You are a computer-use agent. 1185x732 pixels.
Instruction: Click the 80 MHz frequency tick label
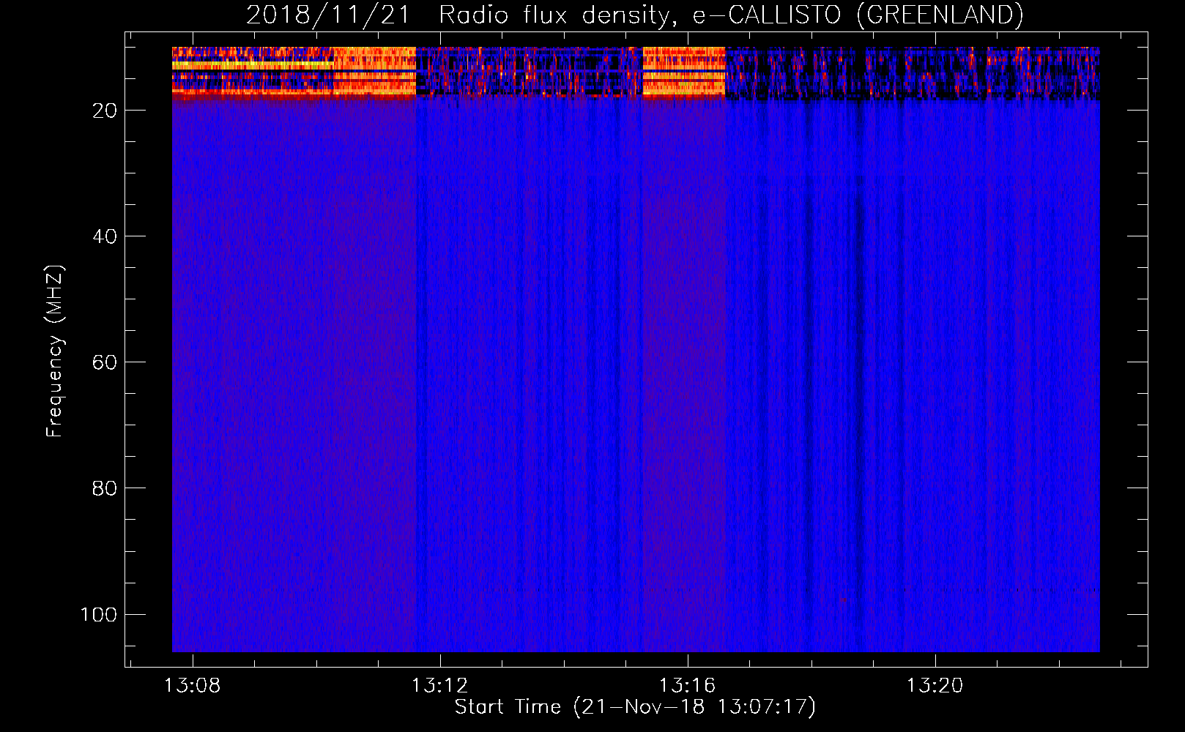[105, 488]
